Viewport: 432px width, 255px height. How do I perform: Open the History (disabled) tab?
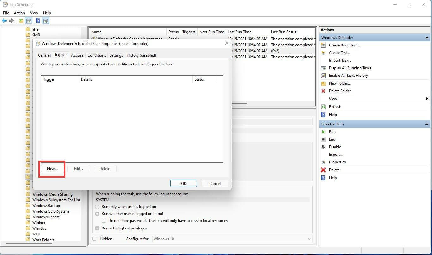pyautogui.click(x=141, y=55)
